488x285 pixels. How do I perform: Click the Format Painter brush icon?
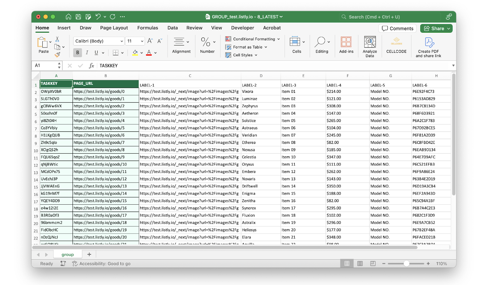(57, 55)
